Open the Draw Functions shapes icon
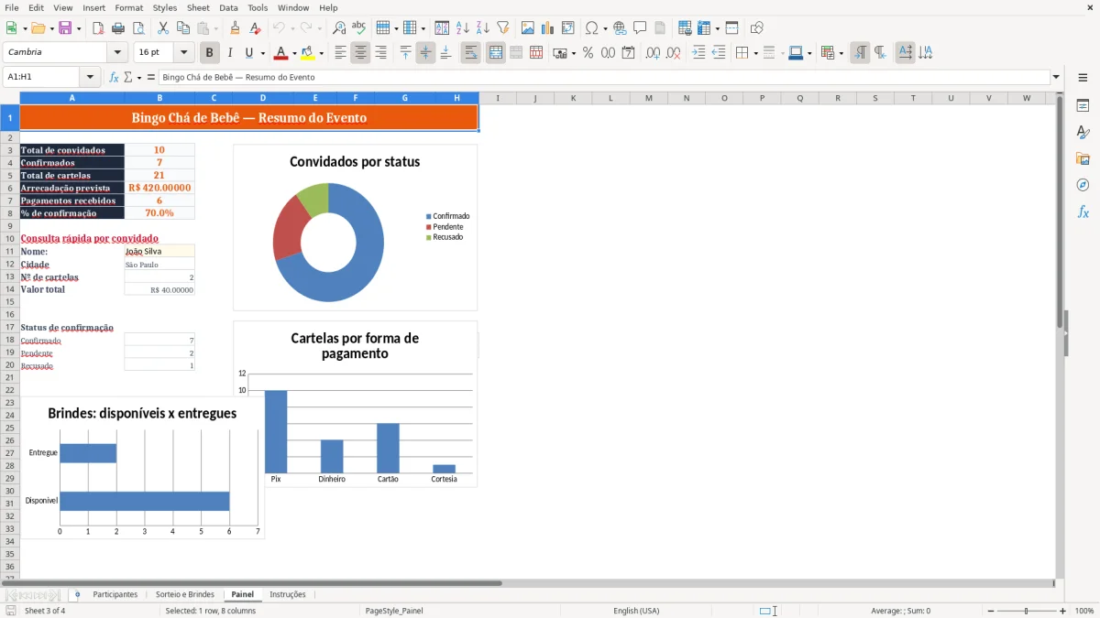 point(757,28)
